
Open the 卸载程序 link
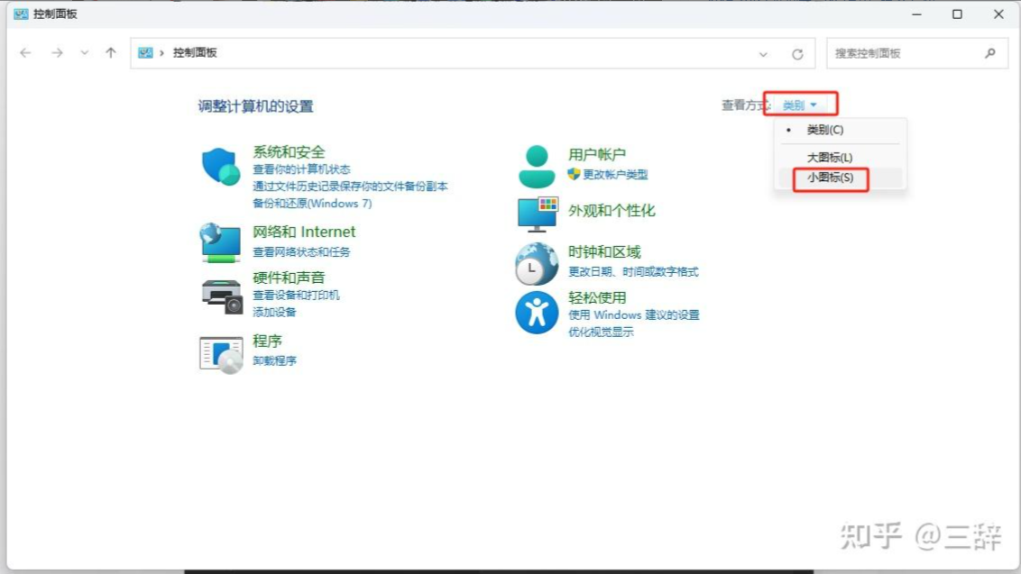(274, 360)
